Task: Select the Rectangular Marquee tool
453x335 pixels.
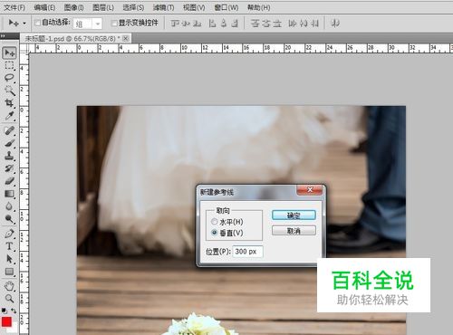Action: 9,65
